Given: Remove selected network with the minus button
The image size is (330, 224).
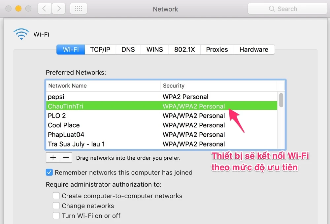Looking at the screenshot, I should 66,158.
